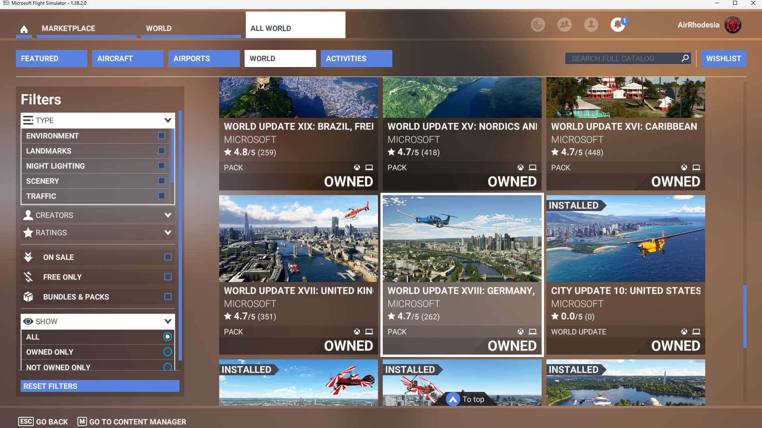Screen dimensions: 762x428
Task: Click Reset Filters button
Action: point(100,386)
